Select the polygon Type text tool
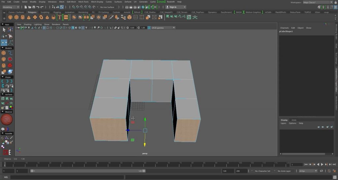The image size is (338, 180). click(x=60, y=17)
